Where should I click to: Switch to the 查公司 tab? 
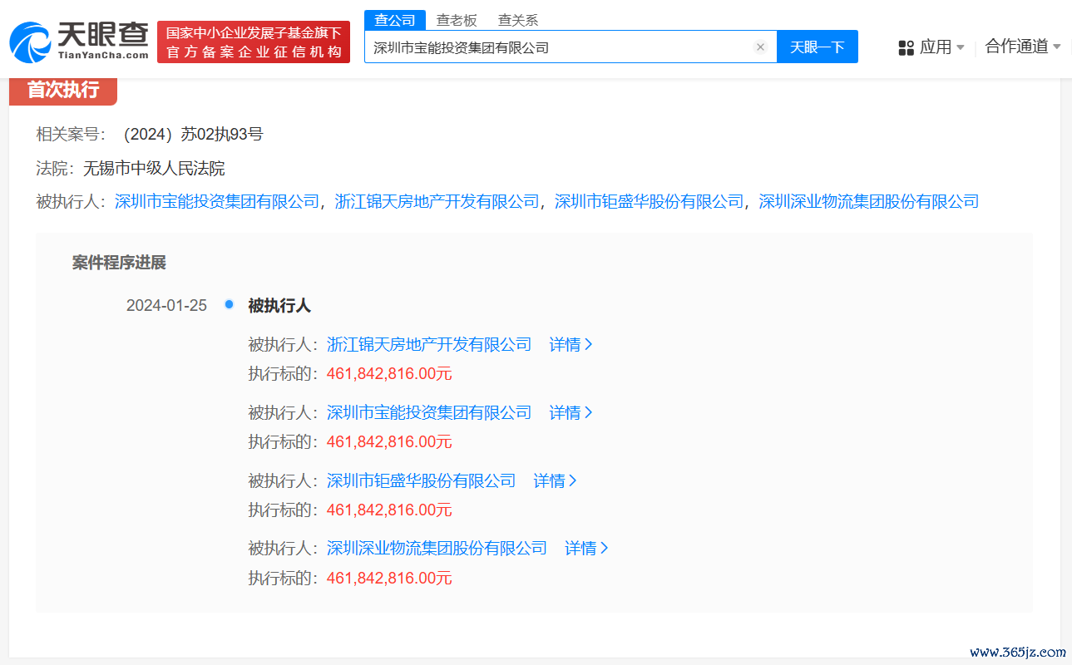pos(395,21)
